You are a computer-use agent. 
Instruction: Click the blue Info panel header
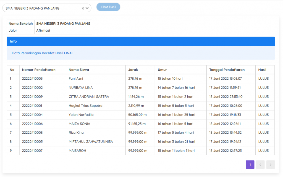coord(141,41)
